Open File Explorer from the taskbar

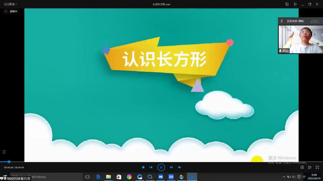click(x=108, y=177)
